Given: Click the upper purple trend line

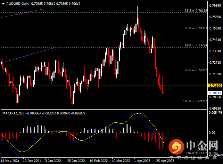Looking at the screenshot, I should (22, 13).
